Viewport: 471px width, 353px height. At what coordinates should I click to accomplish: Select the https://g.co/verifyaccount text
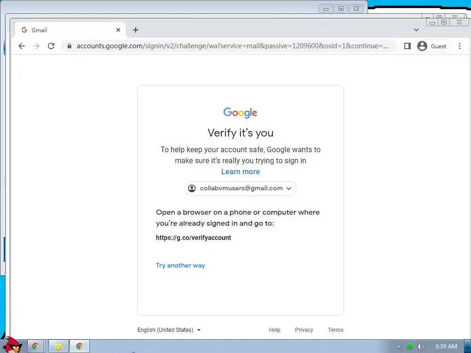pos(194,238)
